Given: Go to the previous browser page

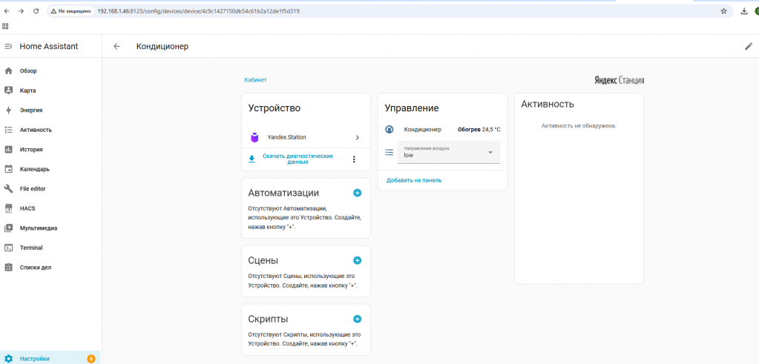Looking at the screenshot, I should (x=6, y=11).
